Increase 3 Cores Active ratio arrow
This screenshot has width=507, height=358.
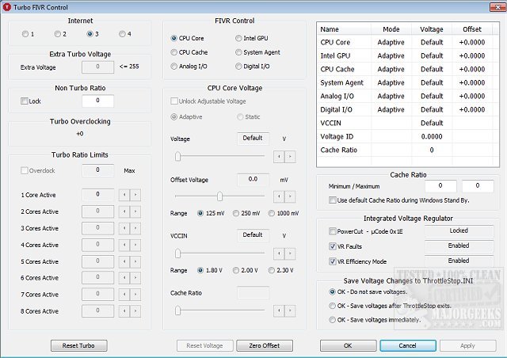[135, 228]
